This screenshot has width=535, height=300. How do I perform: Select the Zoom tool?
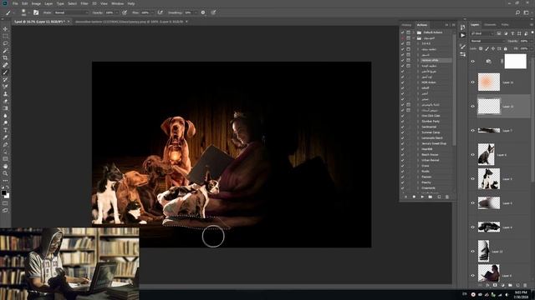coord(5,173)
